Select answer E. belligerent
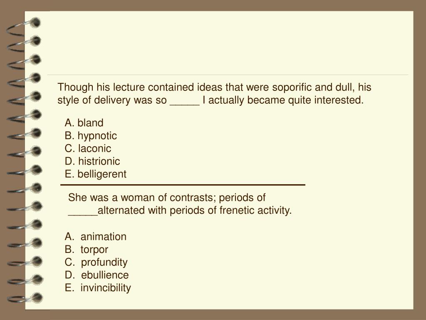The image size is (426, 320). coord(95,174)
